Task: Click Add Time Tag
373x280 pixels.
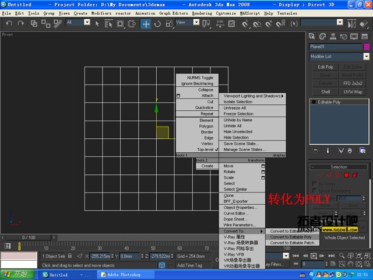Action: coord(189,265)
